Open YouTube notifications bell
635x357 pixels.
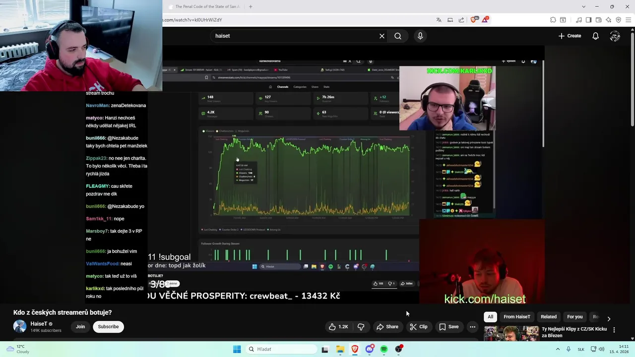[x=595, y=36]
